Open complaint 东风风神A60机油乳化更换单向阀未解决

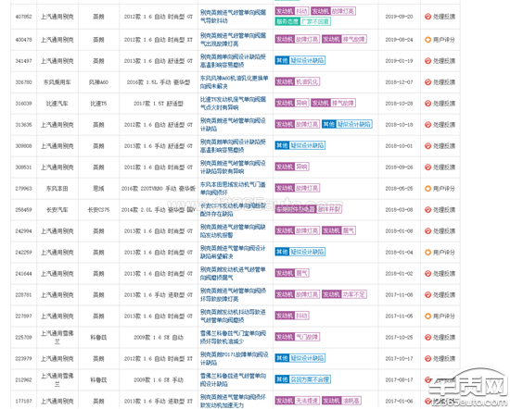(234, 82)
